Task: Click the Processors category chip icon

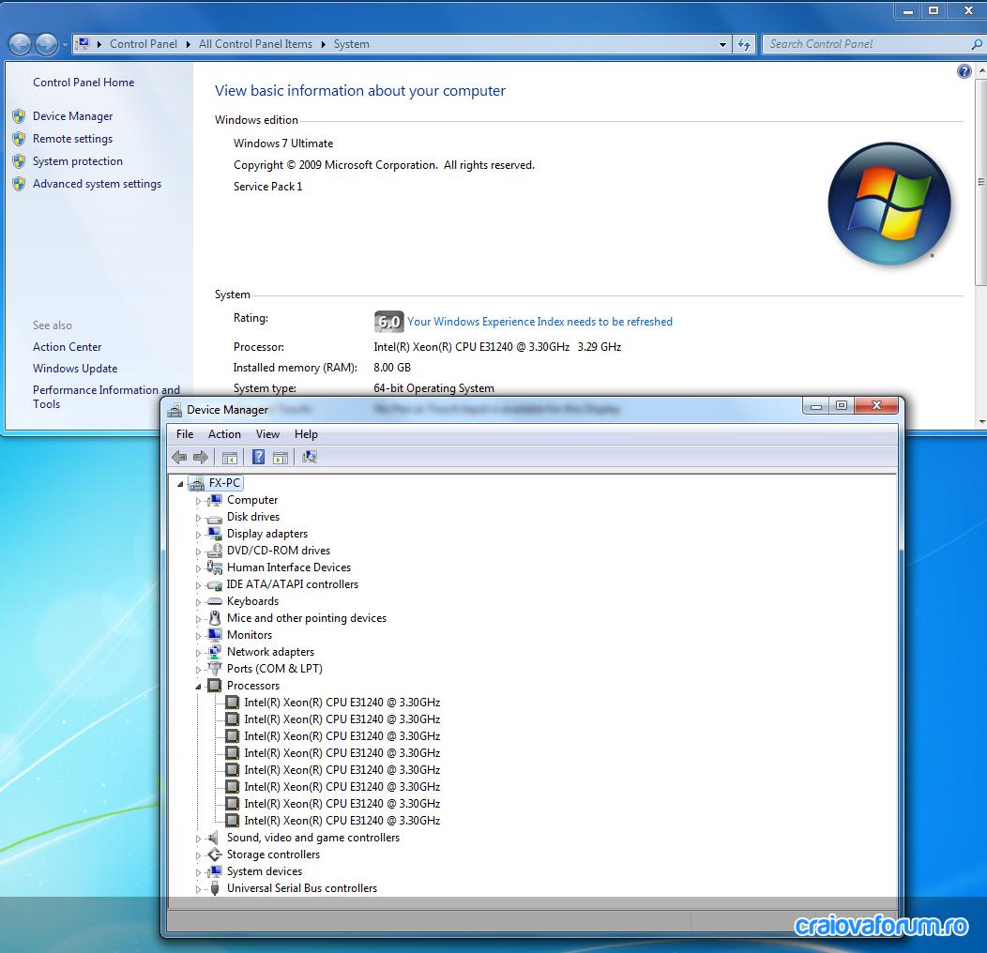Action: [x=215, y=685]
